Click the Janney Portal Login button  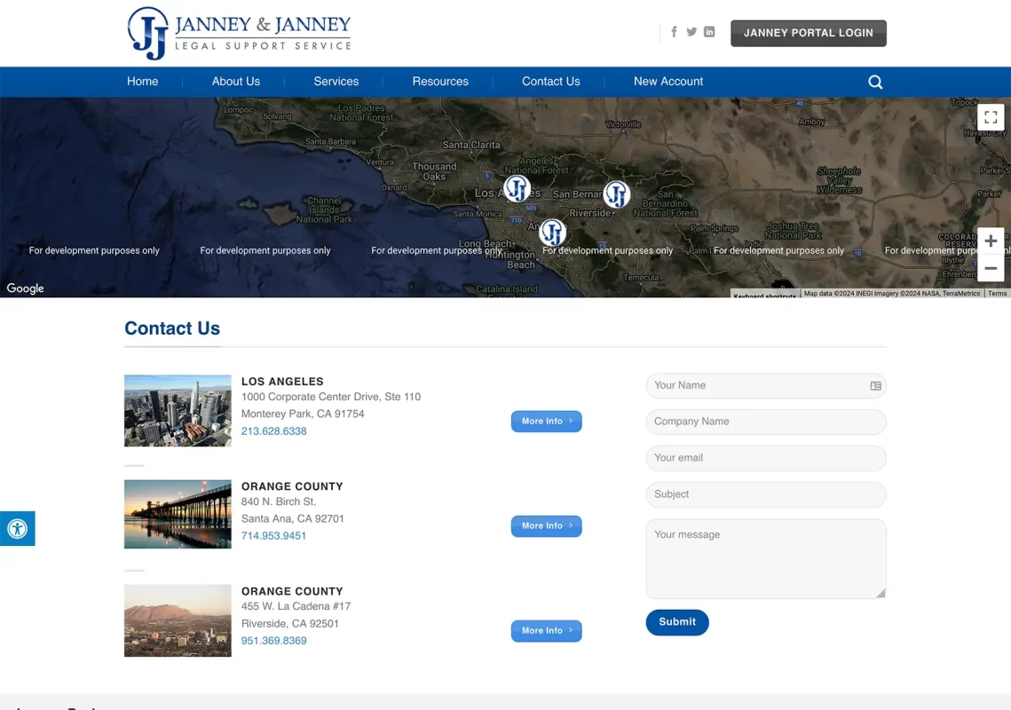(x=809, y=33)
